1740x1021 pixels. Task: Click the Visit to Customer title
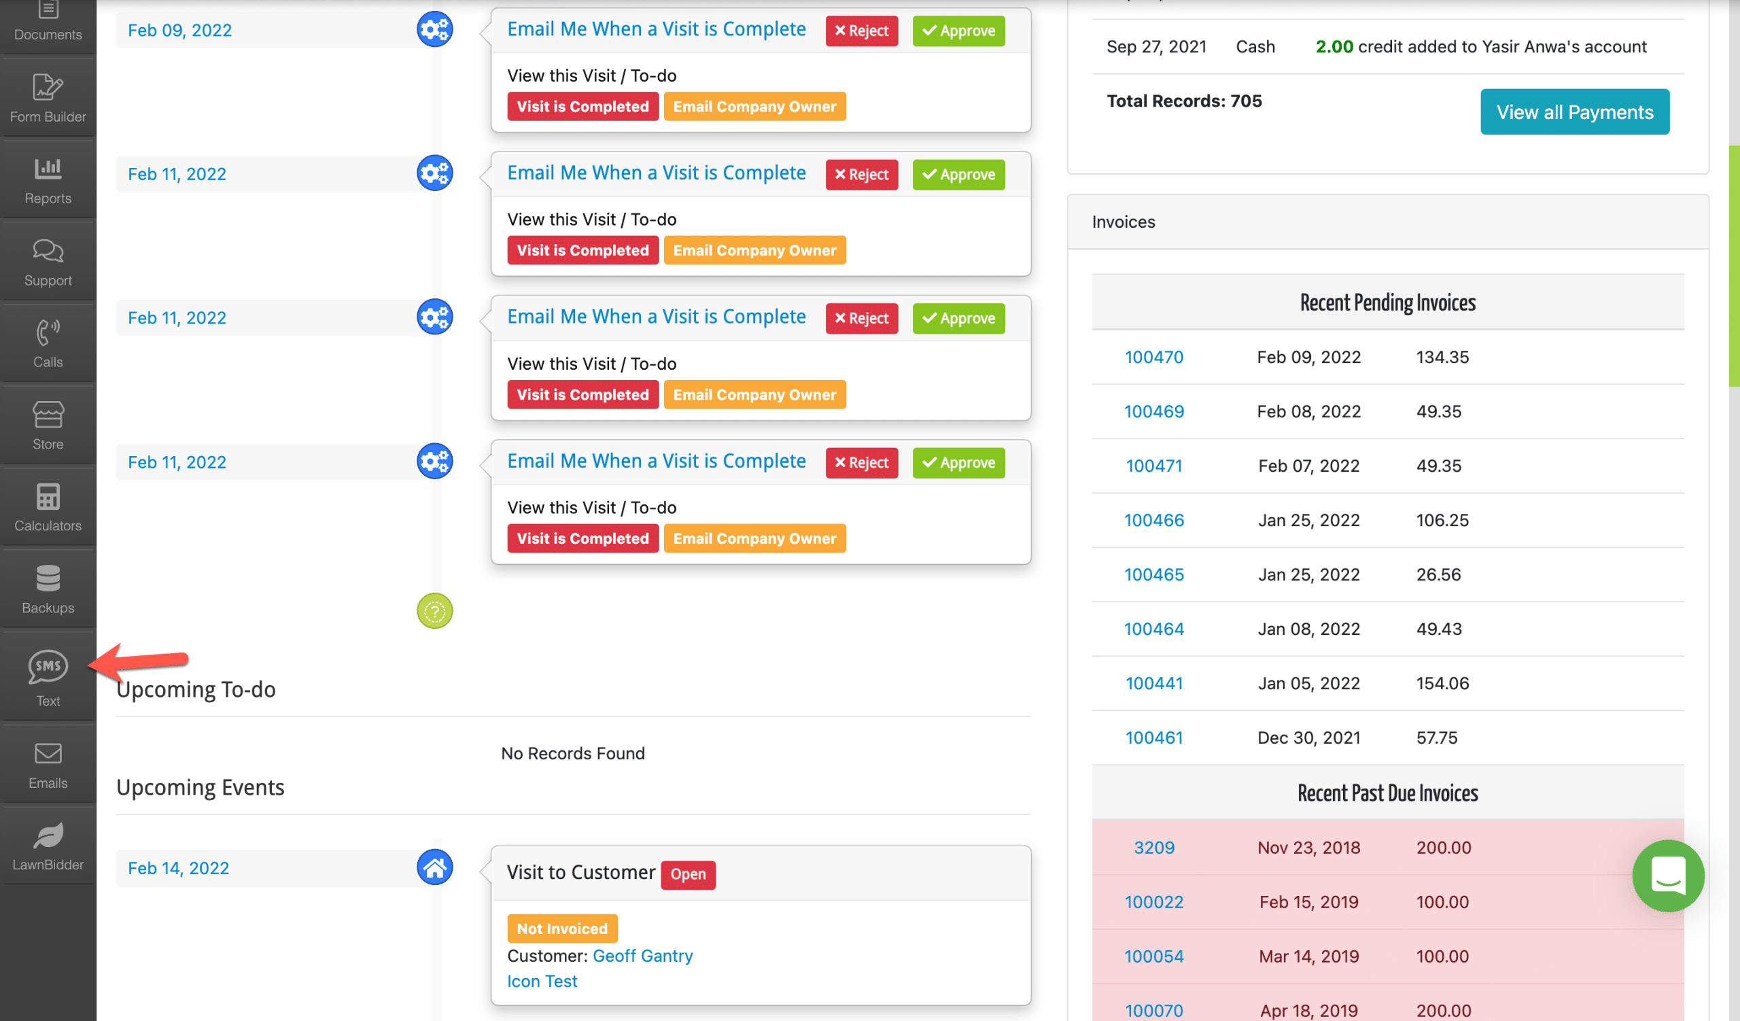pos(580,873)
